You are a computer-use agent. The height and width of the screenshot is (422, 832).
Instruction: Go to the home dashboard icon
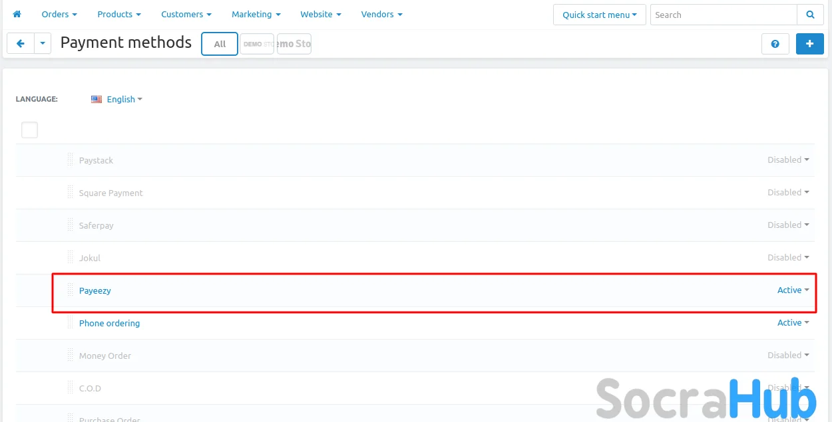[17, 14]
